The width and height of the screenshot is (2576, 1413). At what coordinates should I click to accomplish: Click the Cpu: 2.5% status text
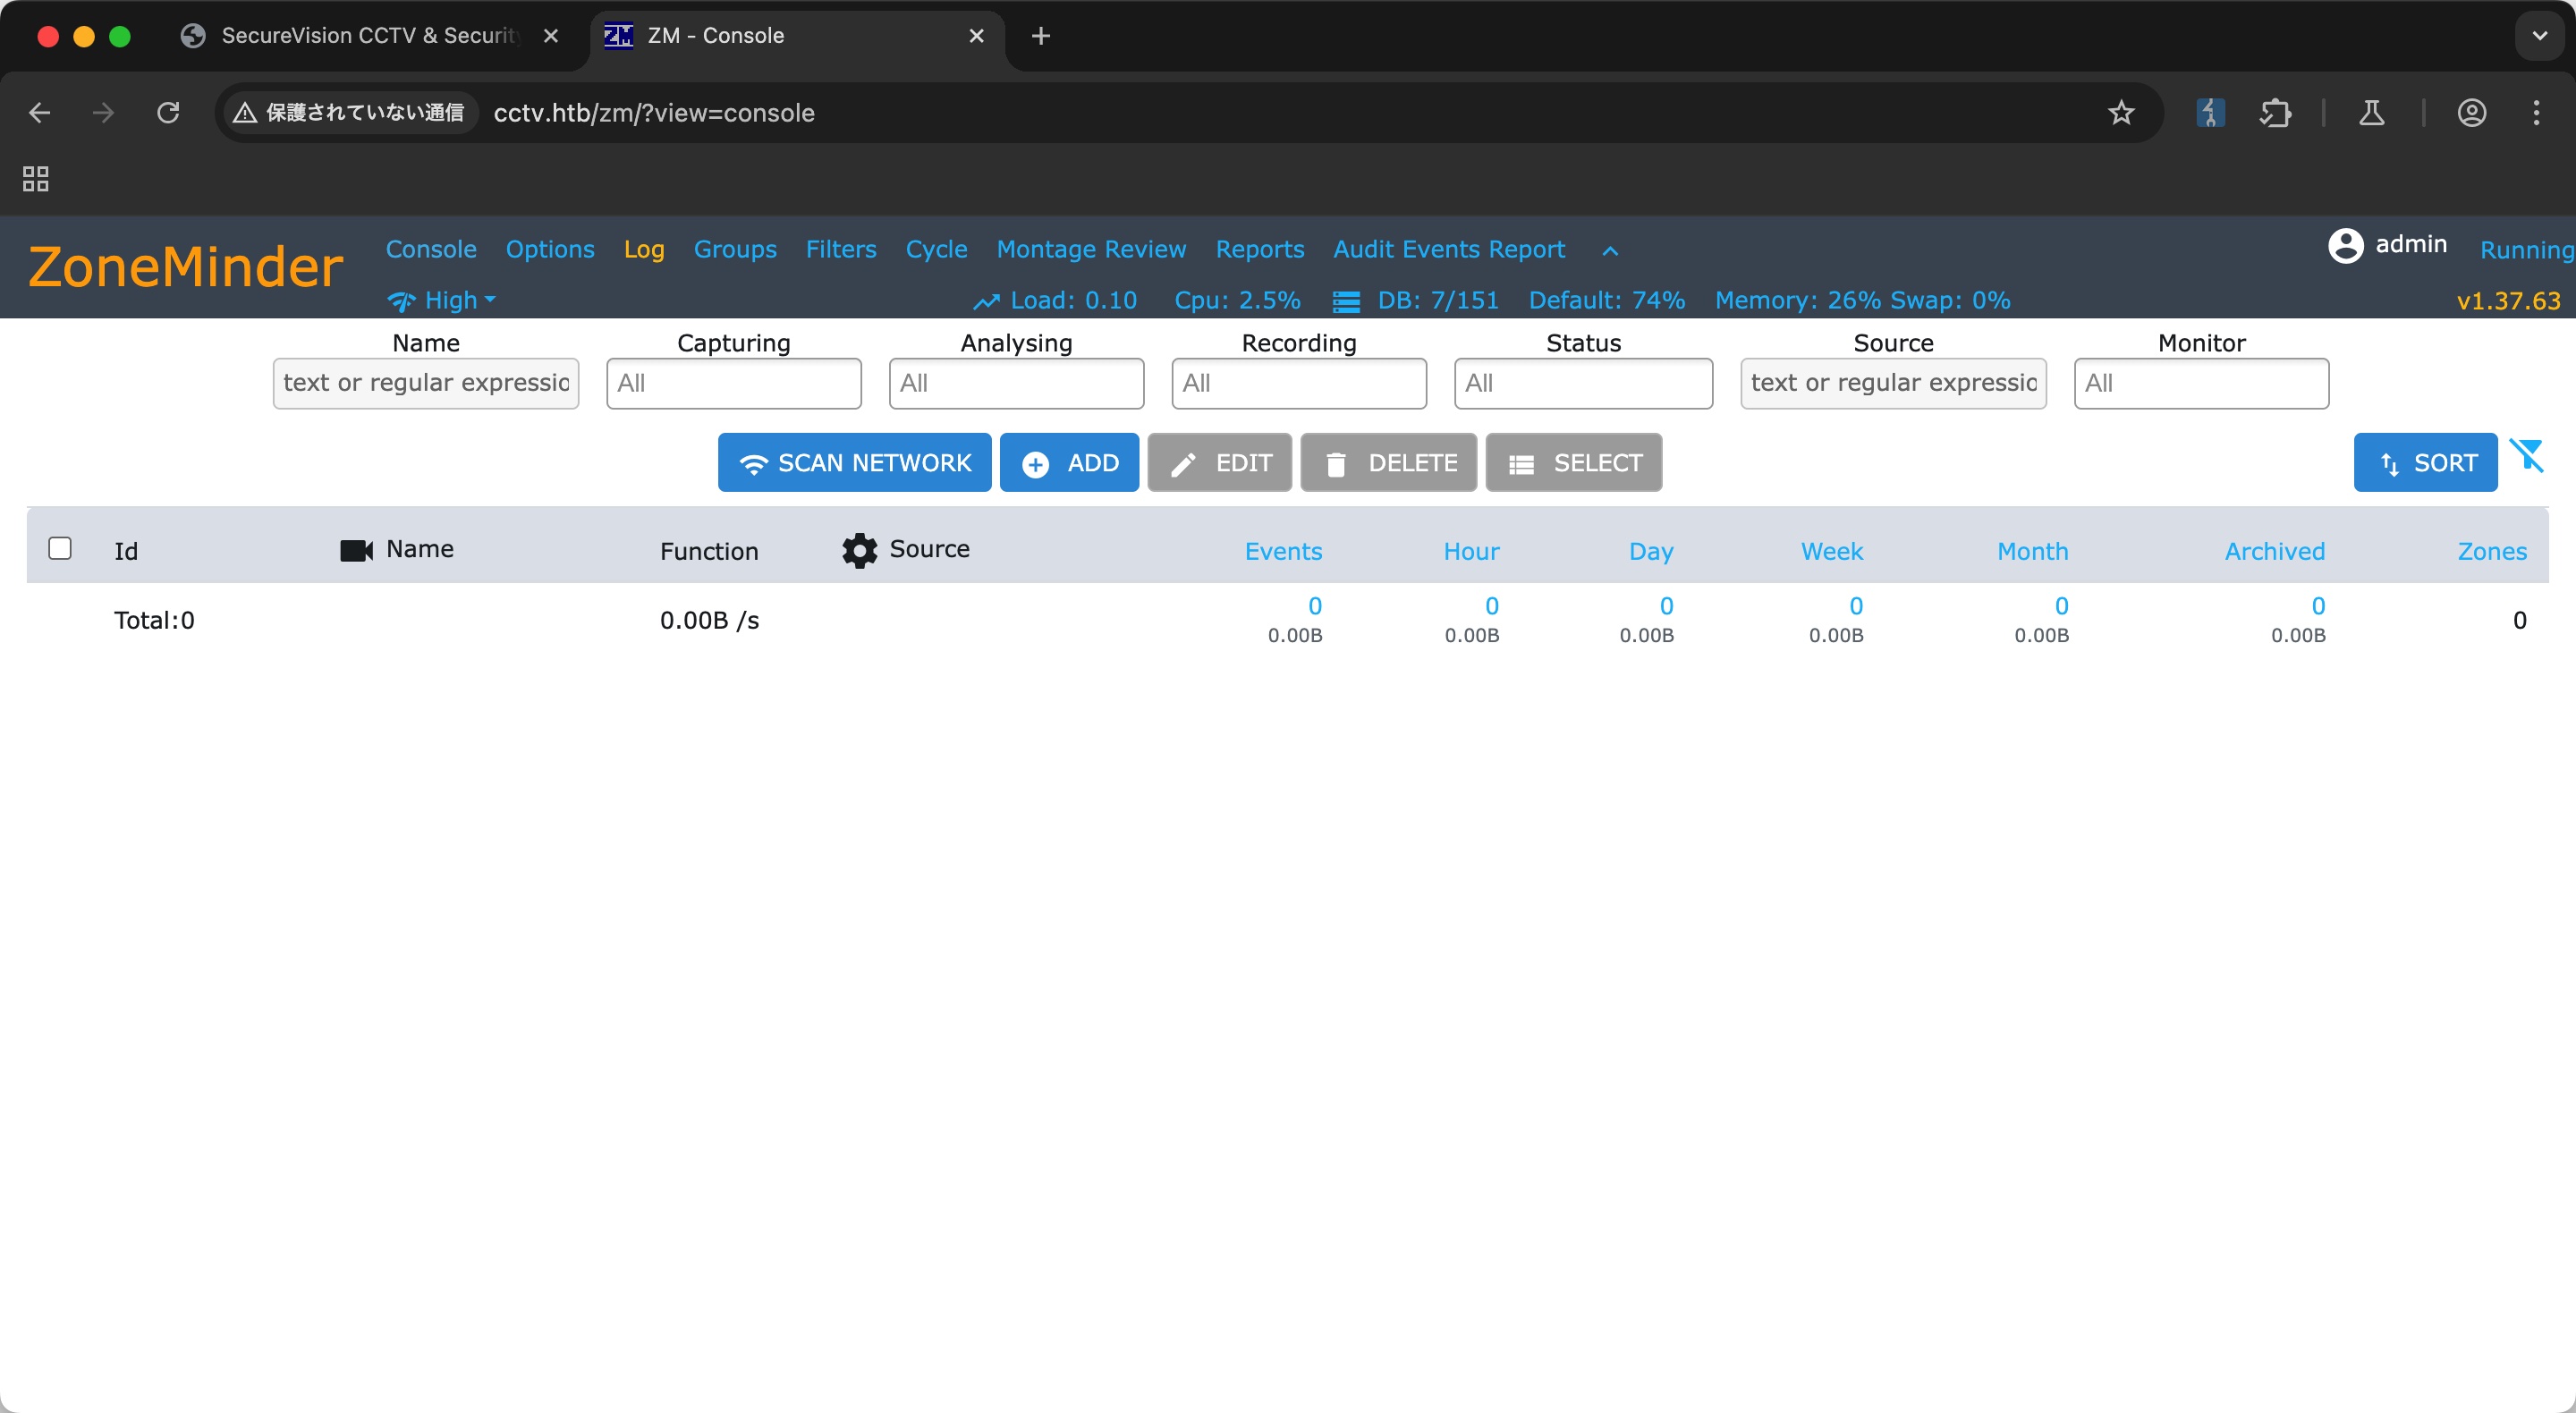(x=1237, y=300)
